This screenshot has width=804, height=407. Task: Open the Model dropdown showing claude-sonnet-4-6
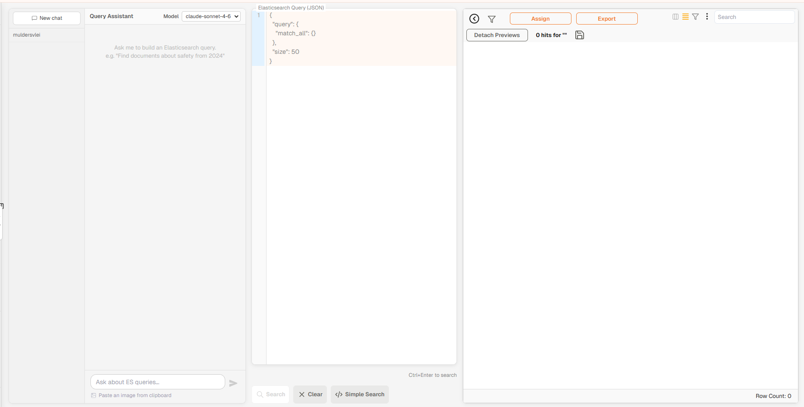click(211, 16)
